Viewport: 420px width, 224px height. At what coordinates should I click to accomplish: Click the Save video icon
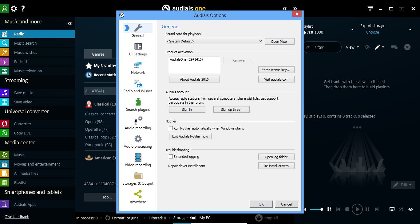5,102
